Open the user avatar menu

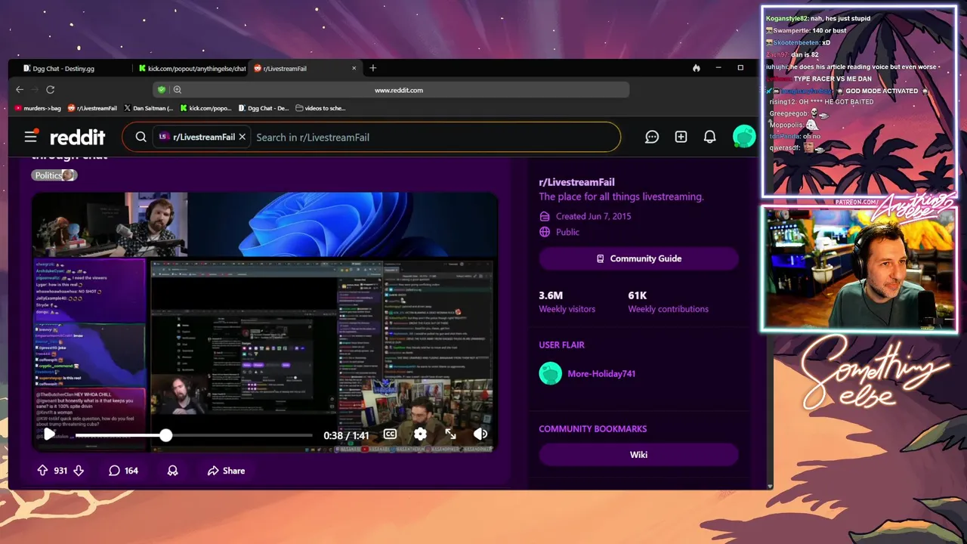pyautogui.click(x=744, y=137)
